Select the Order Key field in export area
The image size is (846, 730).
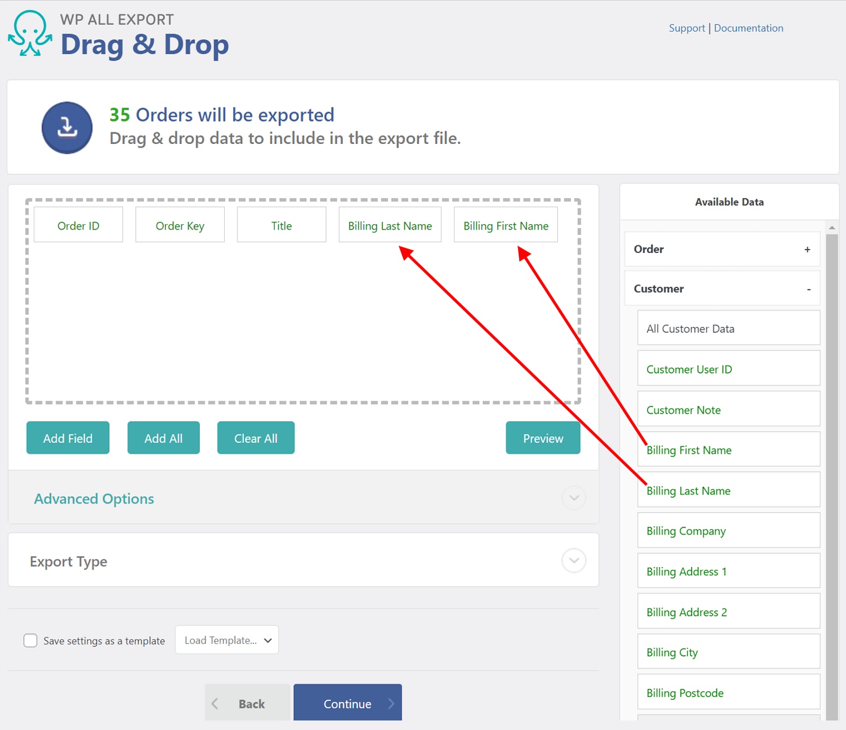(x=180, y=225)
